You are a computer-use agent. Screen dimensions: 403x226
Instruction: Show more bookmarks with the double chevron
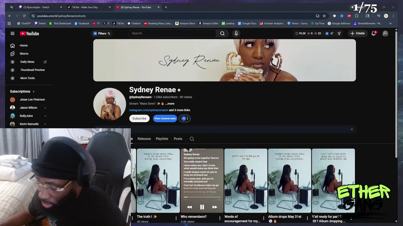[390, 23]
